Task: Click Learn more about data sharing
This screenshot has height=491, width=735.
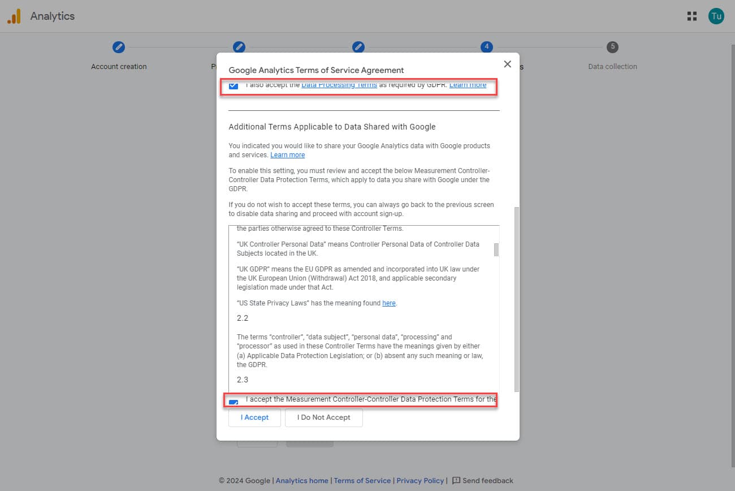Action: click(287, 155)
